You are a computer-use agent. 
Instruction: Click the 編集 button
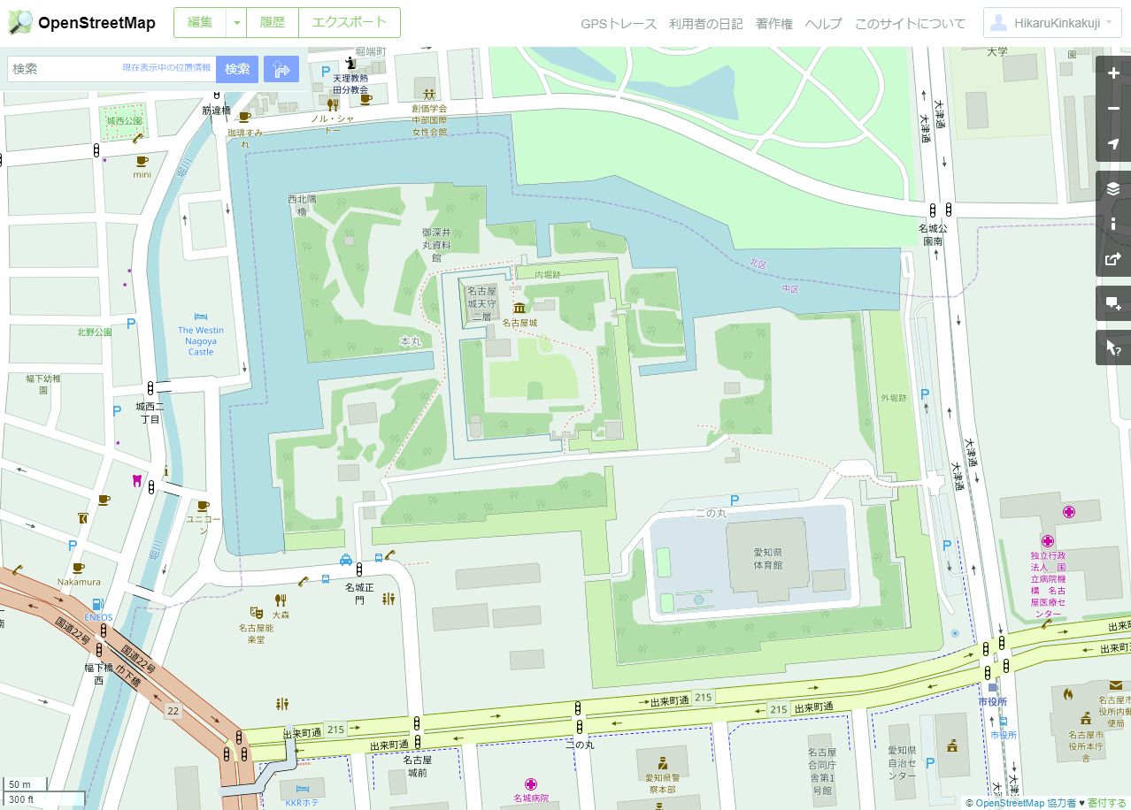click(200, 23)
